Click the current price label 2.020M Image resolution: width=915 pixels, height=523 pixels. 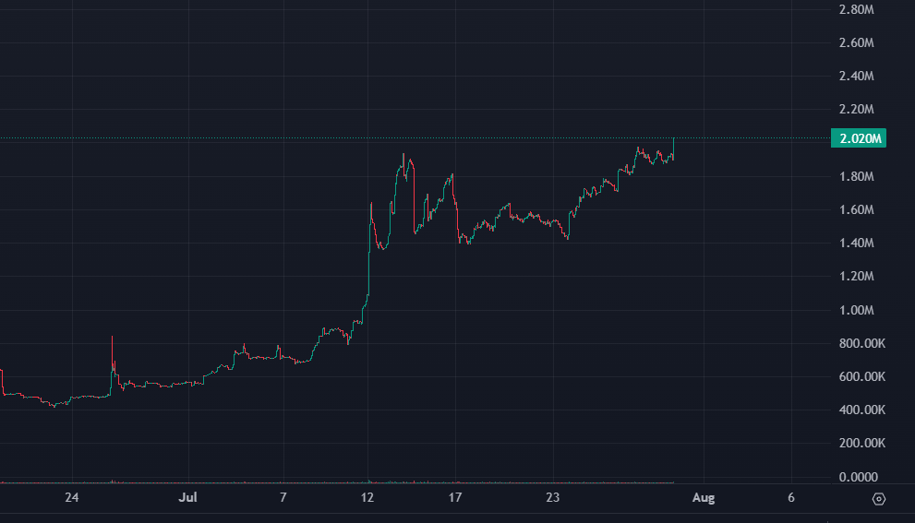point(859,138)
